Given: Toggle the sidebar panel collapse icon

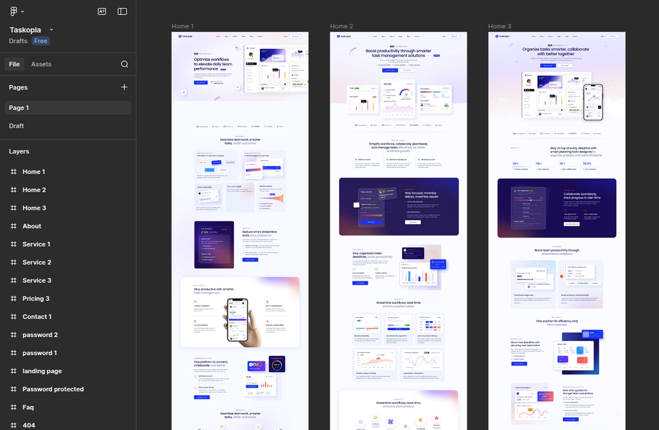Looking at the screenshot, I should coord(122,11).
